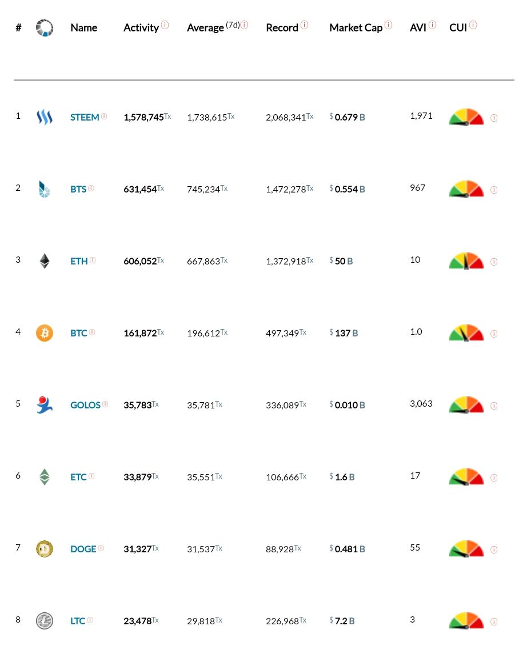Click the circular logo in table header

(45, 28)
